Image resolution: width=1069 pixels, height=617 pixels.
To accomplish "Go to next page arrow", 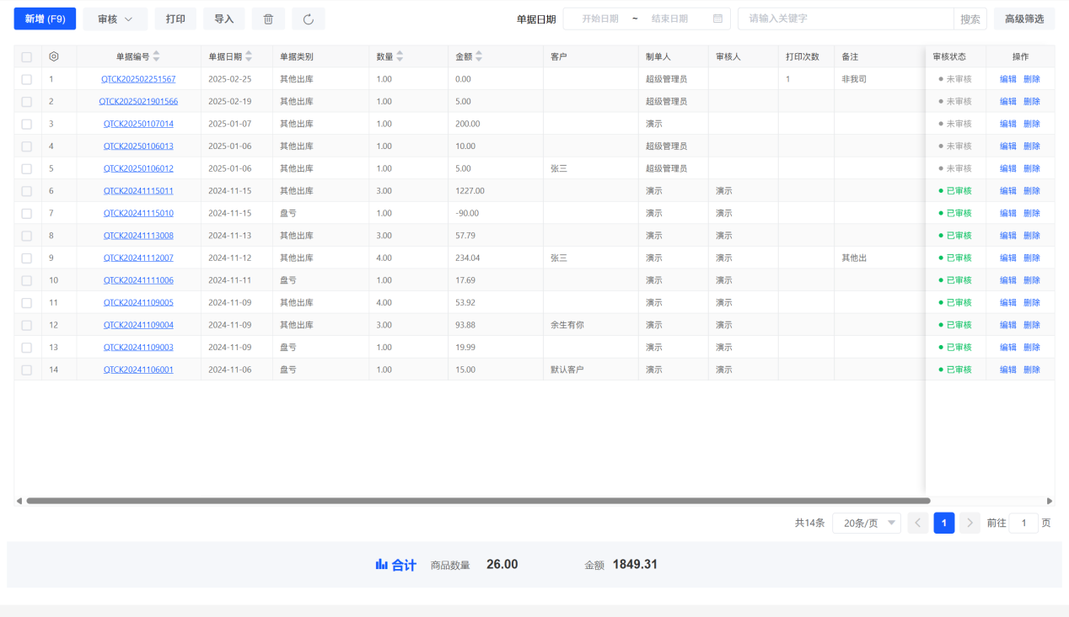I will (x=970, y=523).
